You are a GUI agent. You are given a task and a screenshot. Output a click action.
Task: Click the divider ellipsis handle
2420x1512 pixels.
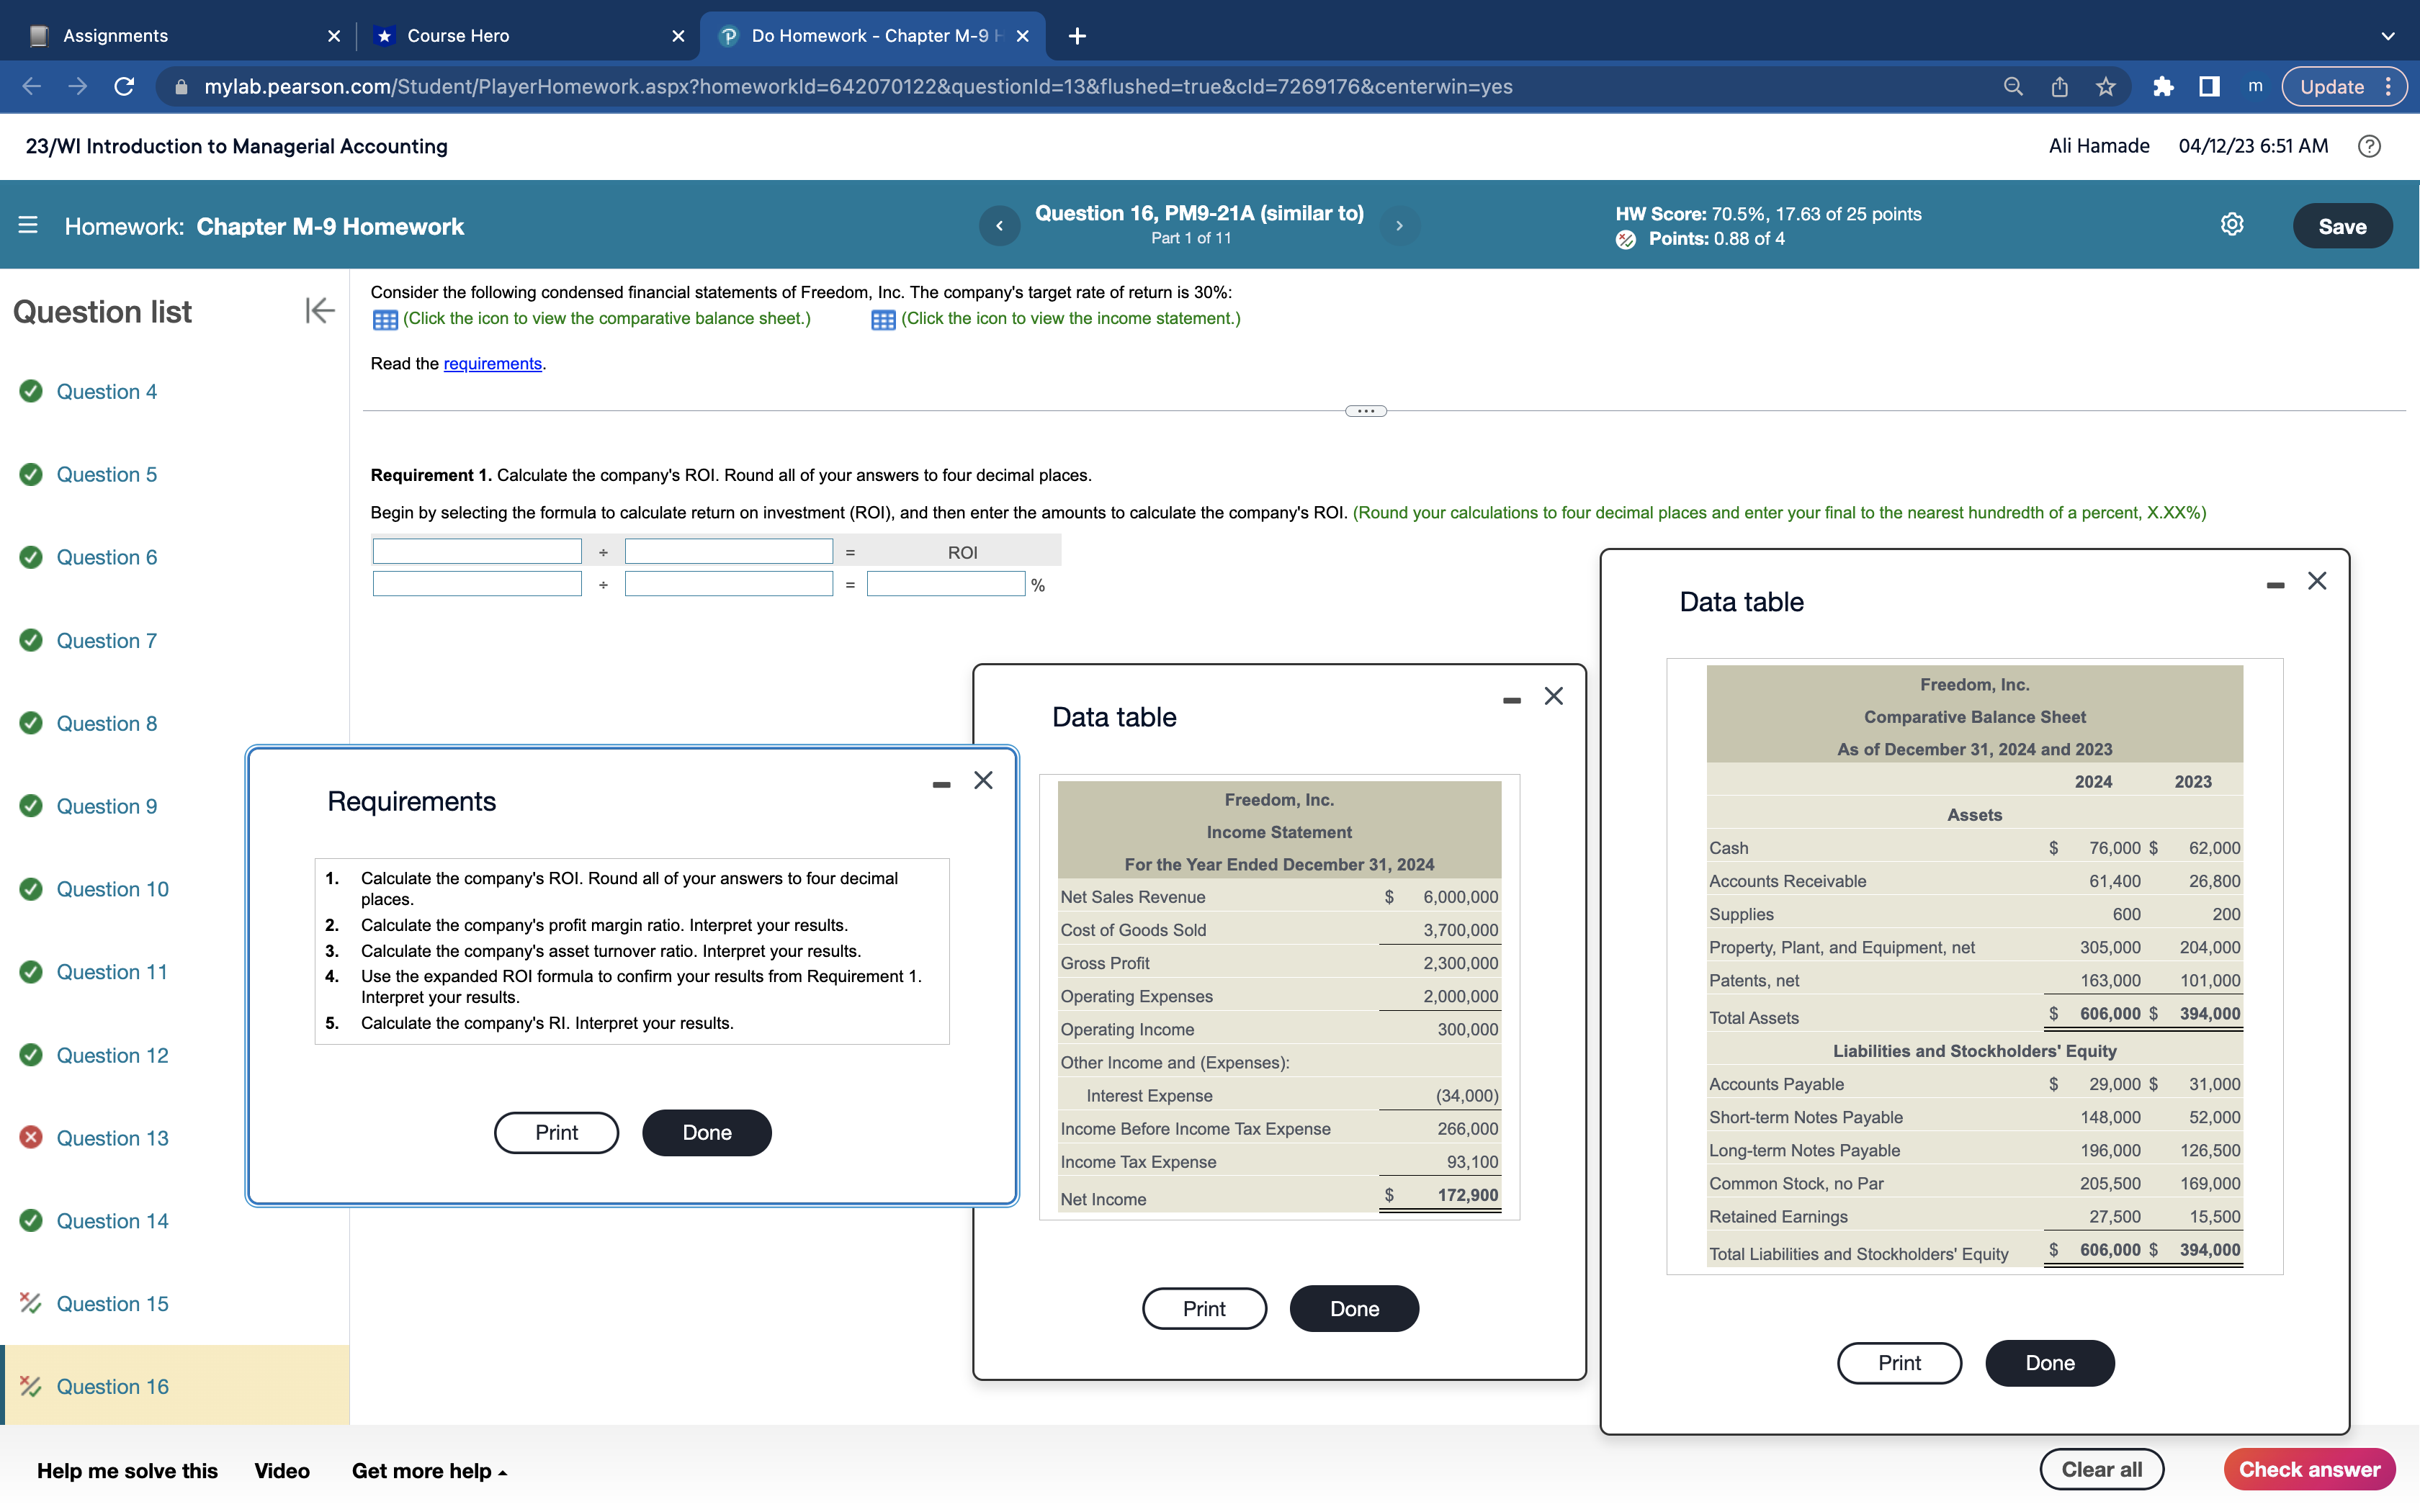tap(1365, 411)
